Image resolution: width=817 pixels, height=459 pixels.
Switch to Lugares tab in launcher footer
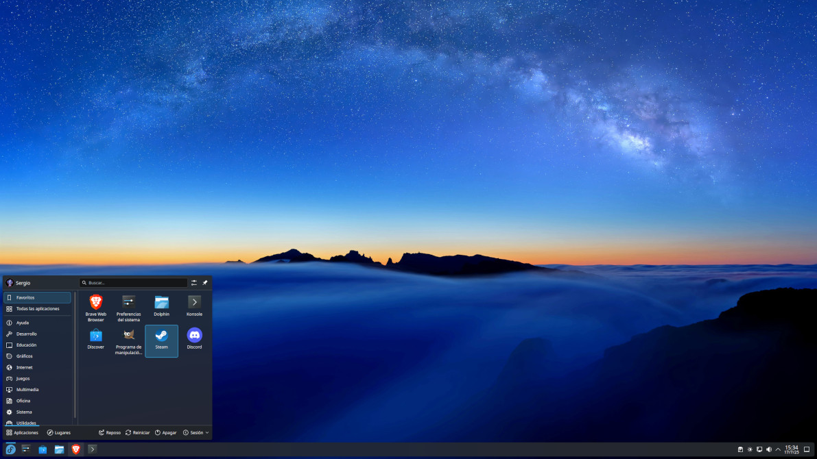pyautogui.click(x=59, y=432)
